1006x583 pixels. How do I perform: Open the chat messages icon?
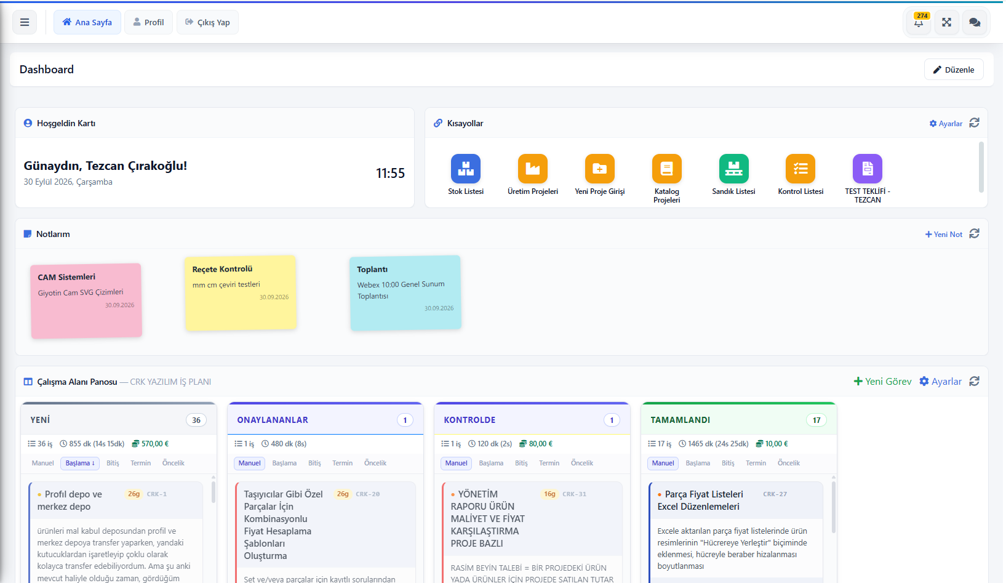(x=975, y=22)
